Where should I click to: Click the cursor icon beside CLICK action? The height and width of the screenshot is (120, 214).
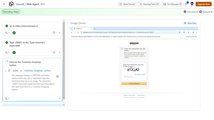point(9,71)
